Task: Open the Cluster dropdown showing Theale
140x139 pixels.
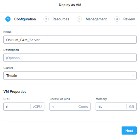Action: click(70, 75)
